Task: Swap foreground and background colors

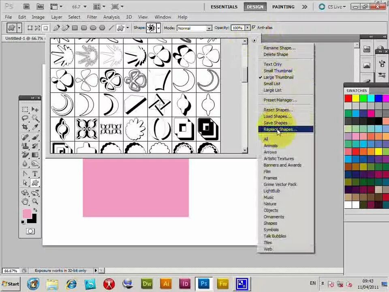Action: [x=35, y=210]
